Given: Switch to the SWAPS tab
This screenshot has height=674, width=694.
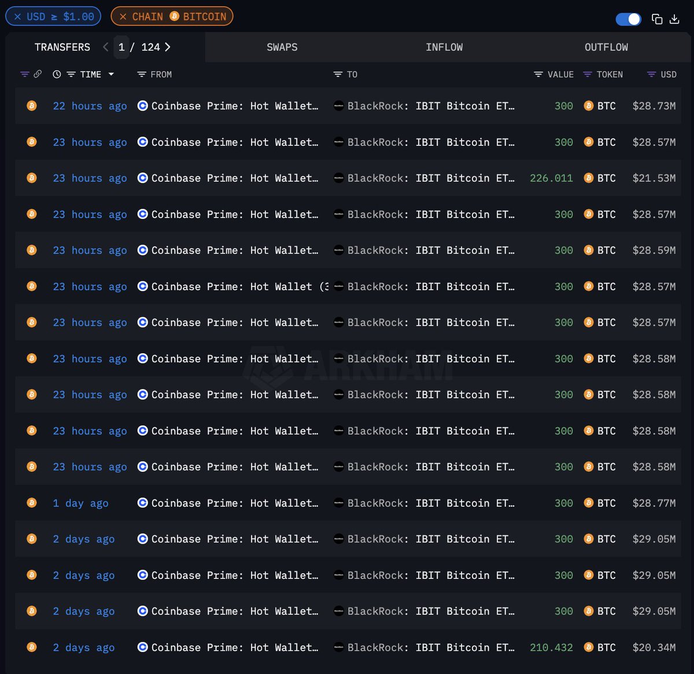Looking at the screenshot, I should 282,47.
